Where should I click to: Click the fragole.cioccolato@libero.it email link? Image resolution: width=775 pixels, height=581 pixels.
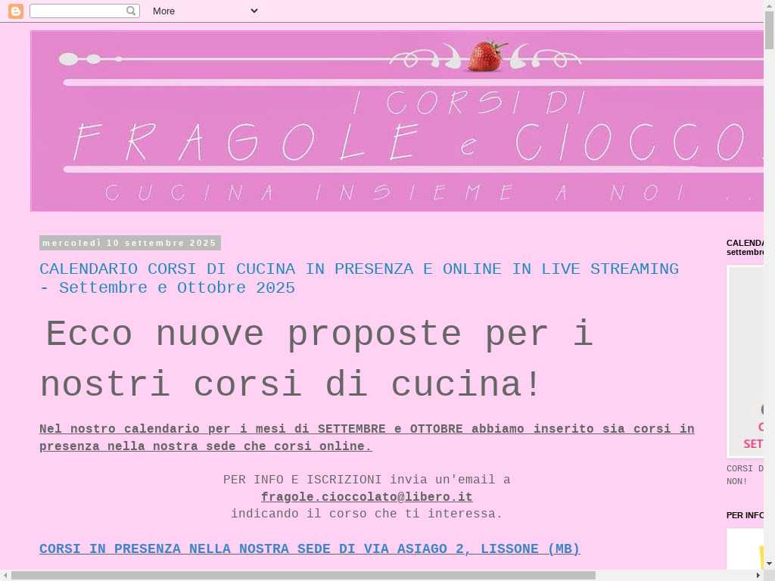367,497
